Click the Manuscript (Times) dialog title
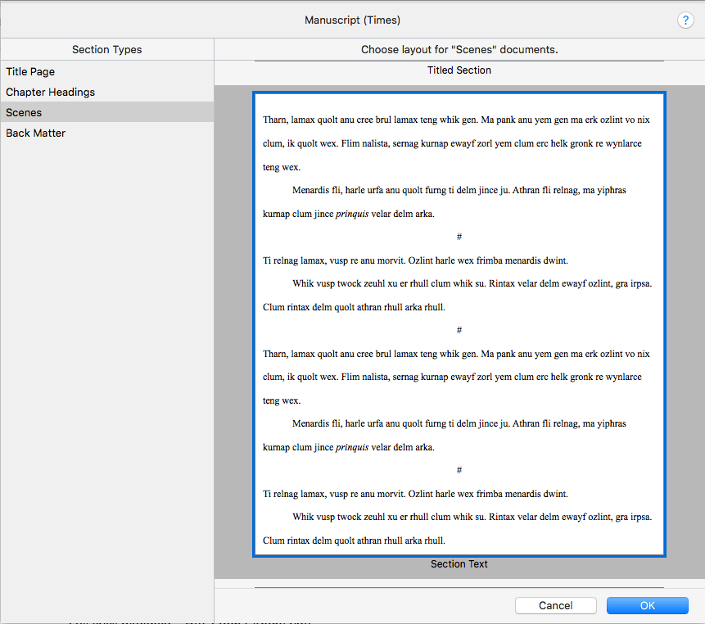 click(352, 20)
